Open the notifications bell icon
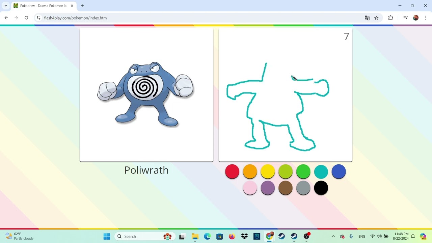The image size is (432, 243). pos(413,236)
